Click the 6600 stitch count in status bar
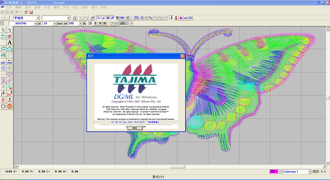 (9, 171)
